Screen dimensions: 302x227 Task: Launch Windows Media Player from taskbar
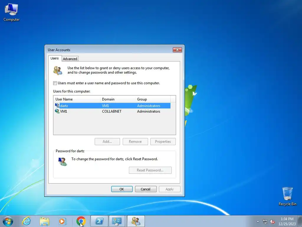(x=62, y=221)
